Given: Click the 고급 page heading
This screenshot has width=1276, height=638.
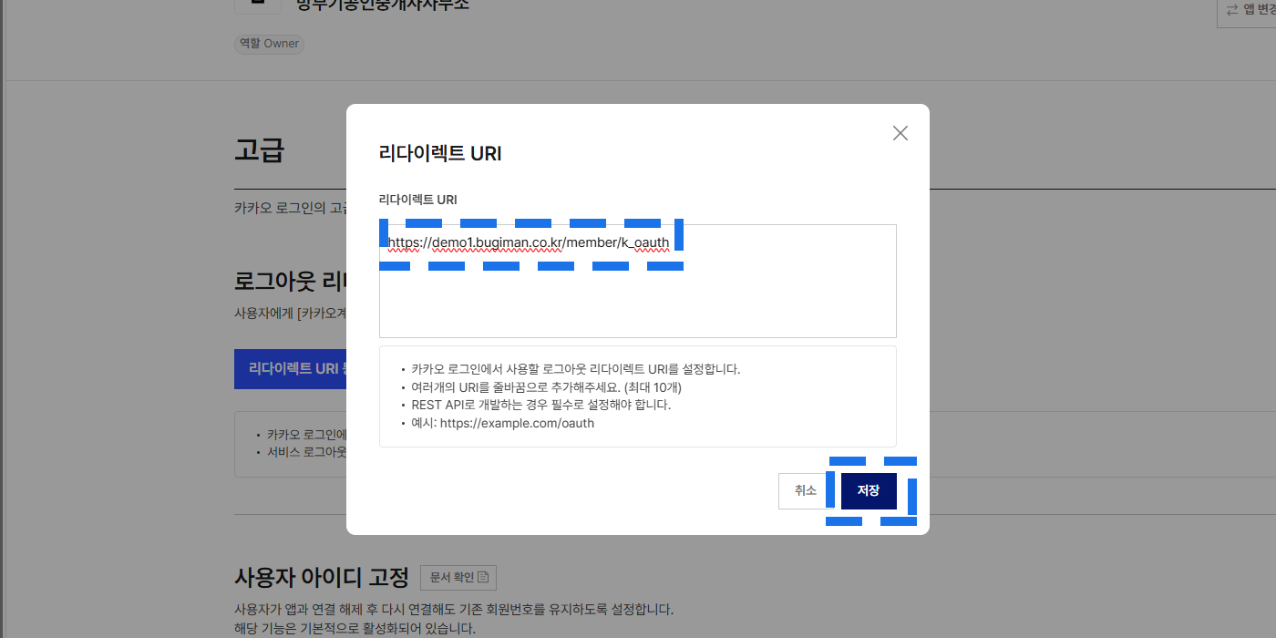Looking at the screenshot, I should point(260,149).
